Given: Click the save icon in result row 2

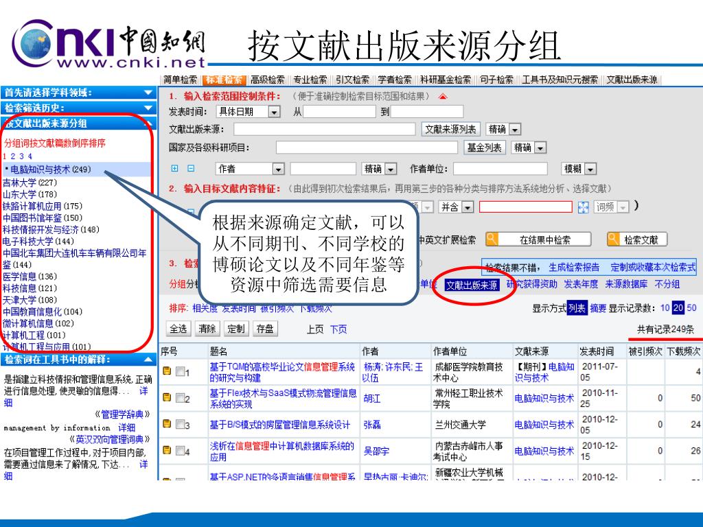Looking at the screenshot, I should 167,397.
